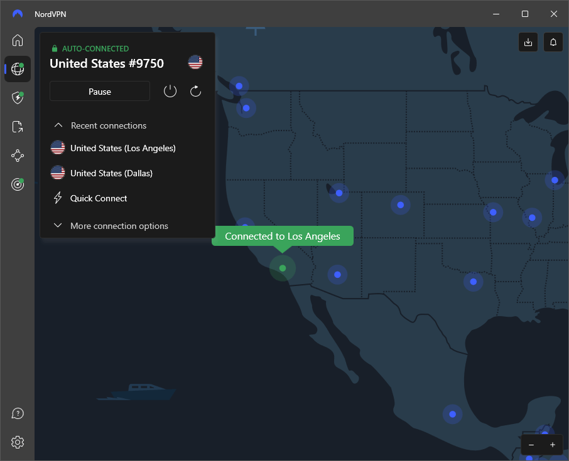569x461 pixels.
Task: Select the Chicago server dot near the lake
Action: pyautogui.click(x=555, y=180)
